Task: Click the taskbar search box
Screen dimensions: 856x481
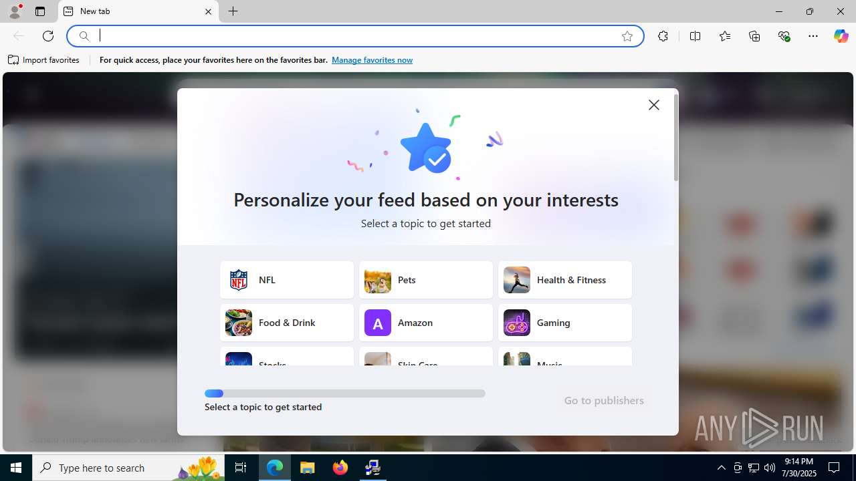Action: pos(128,468)
